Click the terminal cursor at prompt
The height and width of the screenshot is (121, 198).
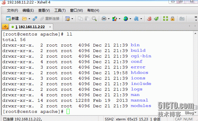coord(68,111)
